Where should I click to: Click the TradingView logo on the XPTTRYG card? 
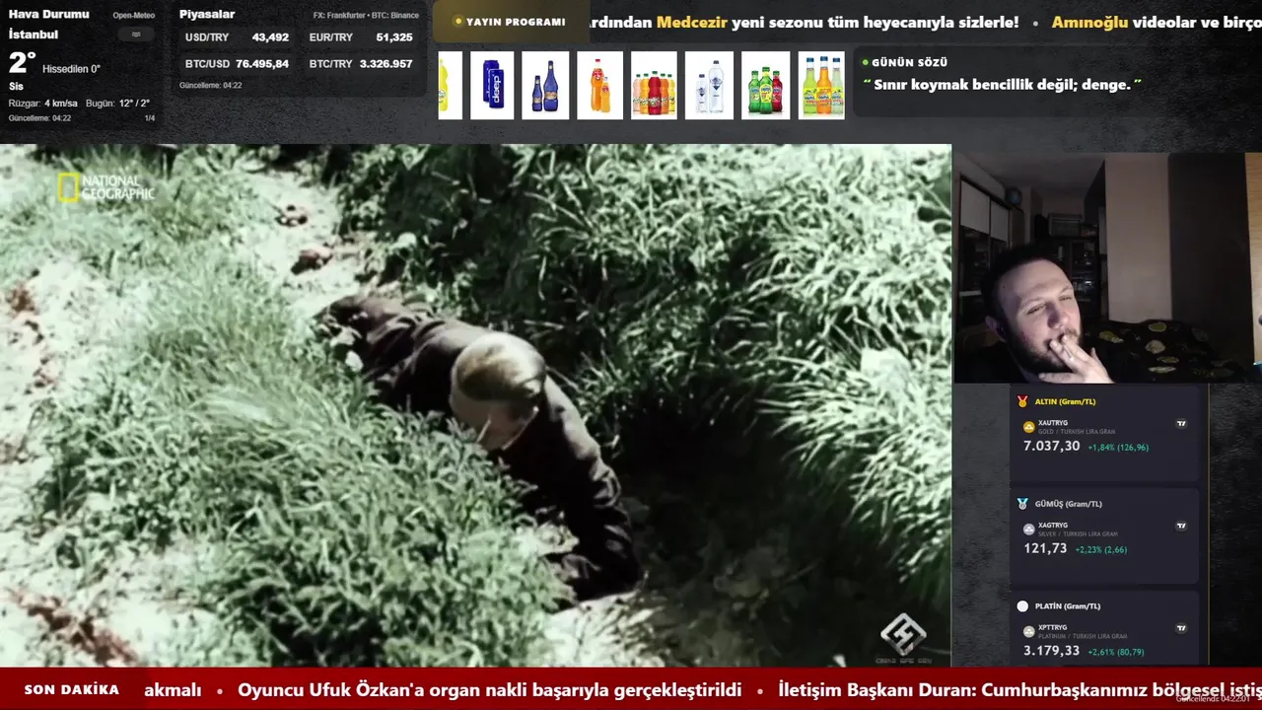[1181, 628]
